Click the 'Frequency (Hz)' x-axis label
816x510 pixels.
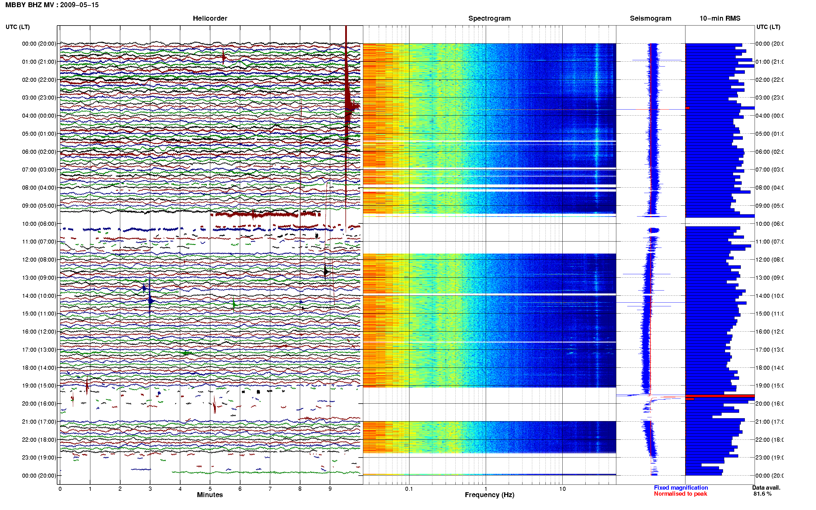tap(489, 495)
